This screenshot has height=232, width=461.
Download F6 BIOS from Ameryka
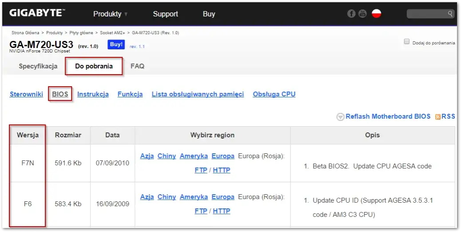pos(194,197)
